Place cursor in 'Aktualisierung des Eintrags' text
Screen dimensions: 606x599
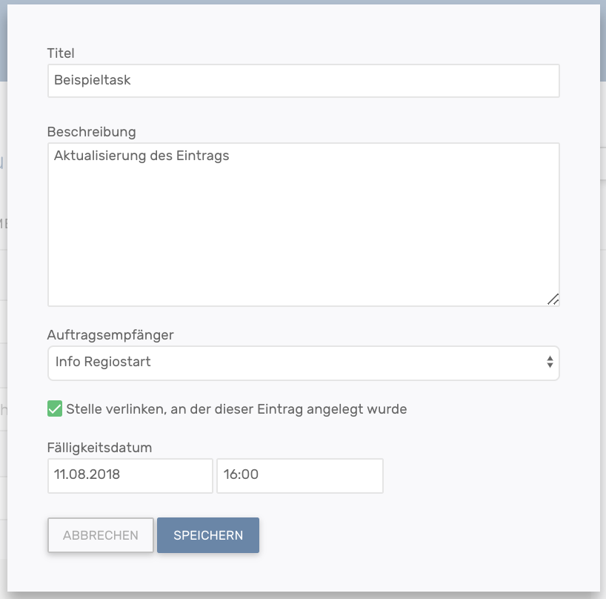pyautogui.click(x=141, y=156)
